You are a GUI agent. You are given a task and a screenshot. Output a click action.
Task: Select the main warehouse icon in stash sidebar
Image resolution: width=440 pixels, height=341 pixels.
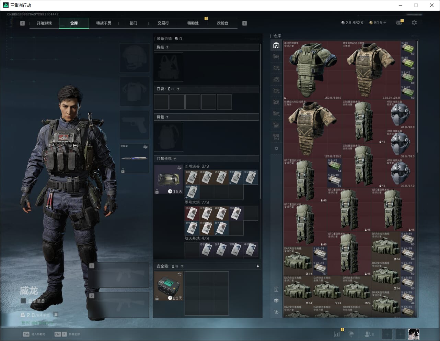pos(276,45)
